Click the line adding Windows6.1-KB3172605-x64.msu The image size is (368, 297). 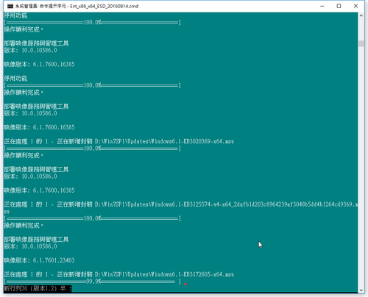click(118, 274)
